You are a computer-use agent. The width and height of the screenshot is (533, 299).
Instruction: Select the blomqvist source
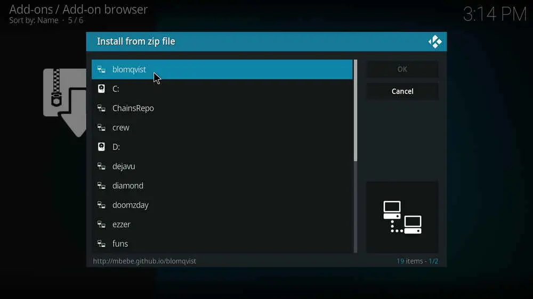pyautogui.click(x=222, y=70)
